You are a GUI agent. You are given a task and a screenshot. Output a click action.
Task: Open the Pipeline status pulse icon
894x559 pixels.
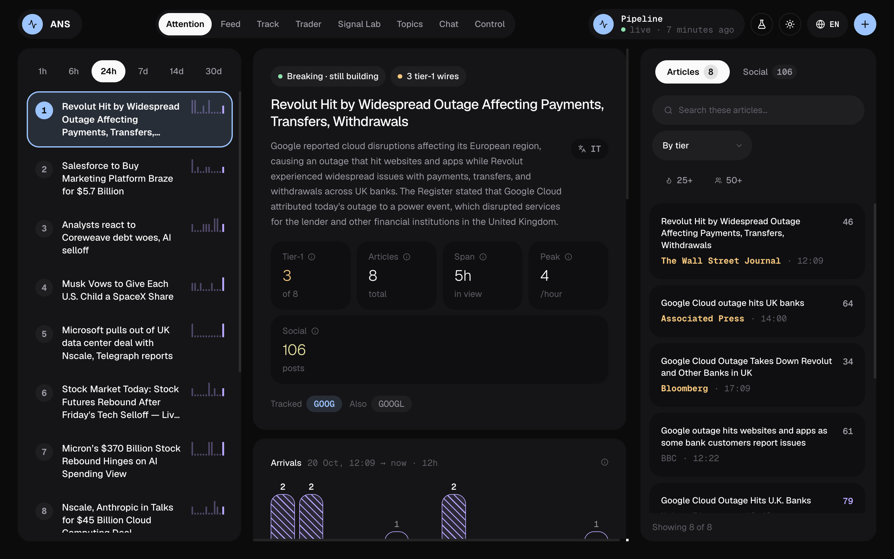(x=603, y=24)
